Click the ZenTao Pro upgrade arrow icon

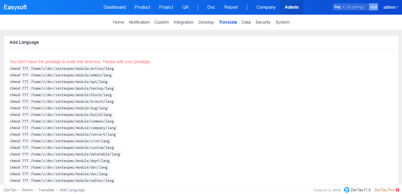click(397, 190)
